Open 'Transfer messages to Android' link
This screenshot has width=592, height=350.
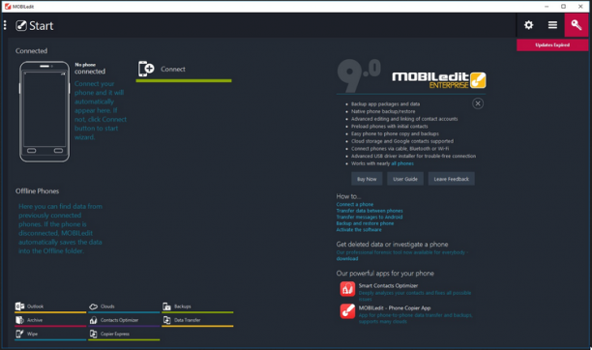point(370,218)
